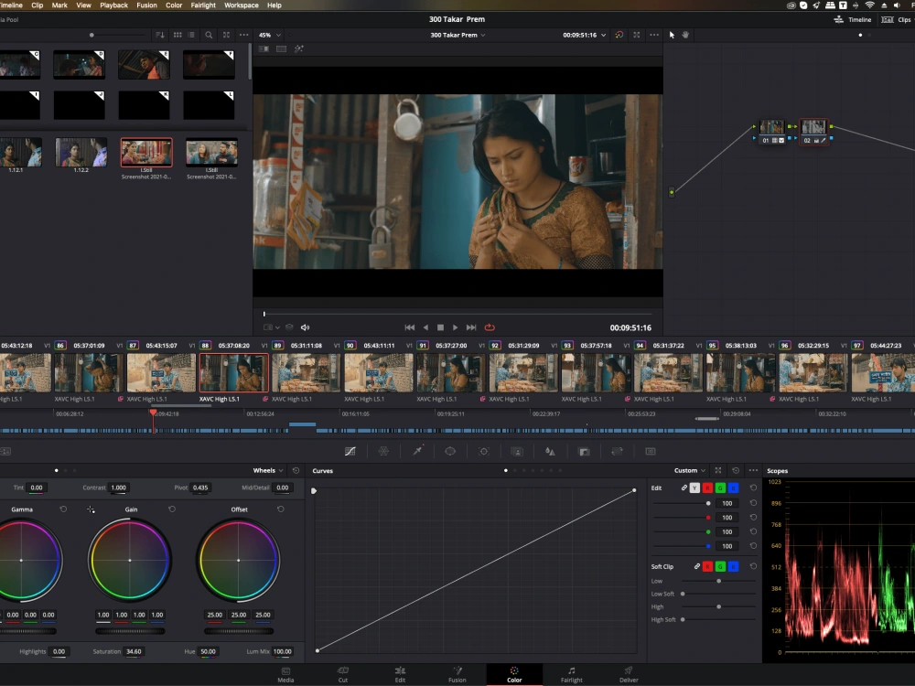915x686 pixels.
Task: Toggle the blue curve edit channel
Action: pos(734,488)
